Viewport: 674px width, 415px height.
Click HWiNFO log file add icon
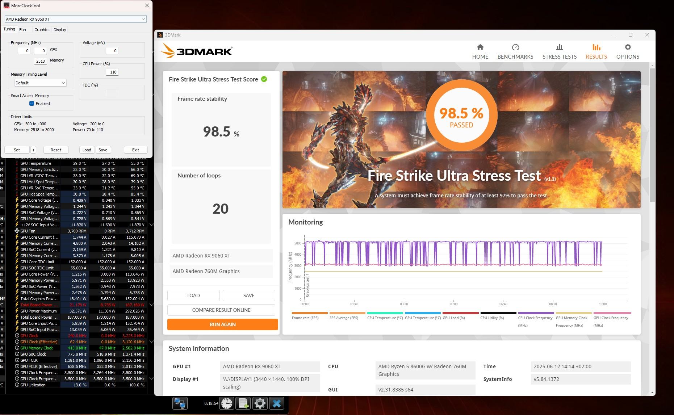[243, 403]
